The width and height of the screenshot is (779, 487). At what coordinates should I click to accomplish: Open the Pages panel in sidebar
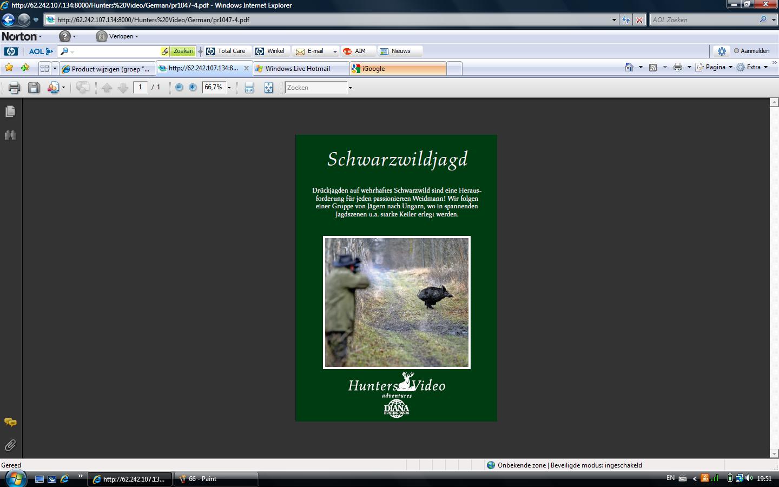[x=10, y=111]
